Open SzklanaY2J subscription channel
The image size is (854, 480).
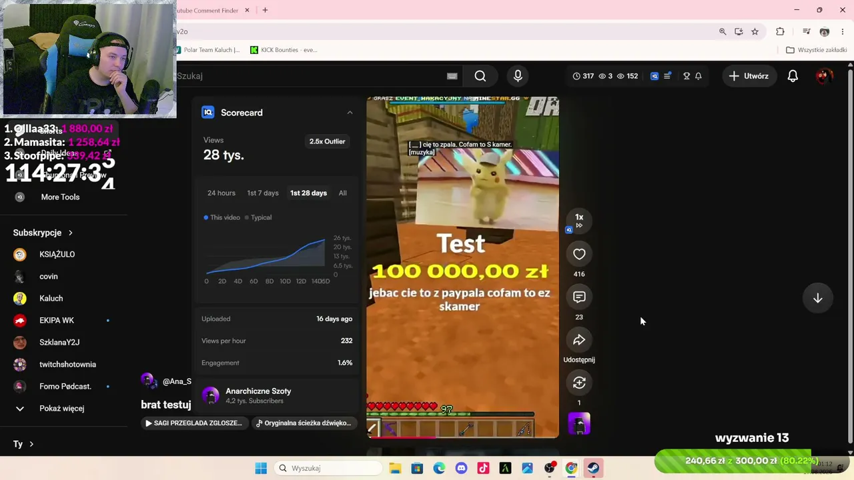59,343
